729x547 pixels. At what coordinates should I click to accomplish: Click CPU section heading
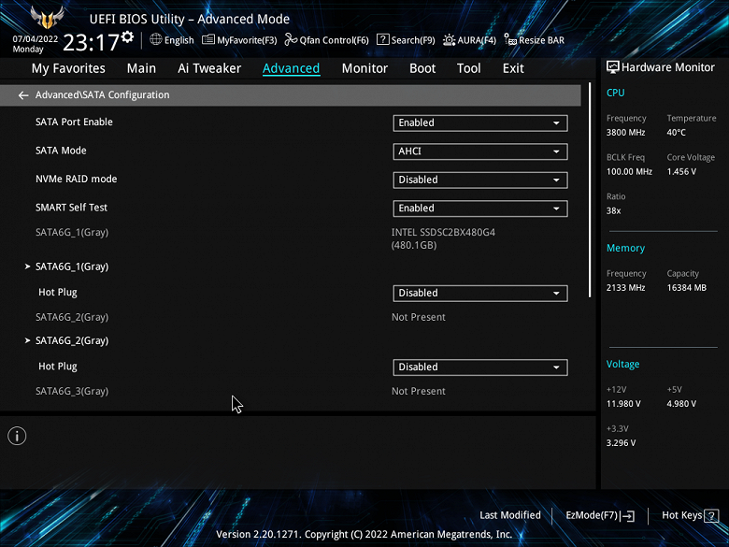(x=615, y=93)
